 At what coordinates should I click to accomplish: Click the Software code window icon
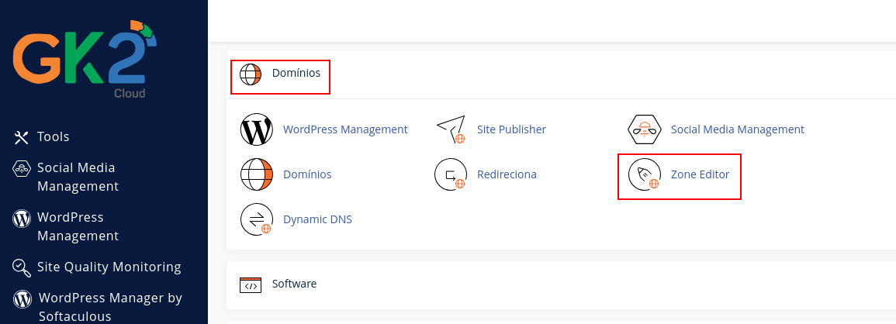(x=251, y=284)
